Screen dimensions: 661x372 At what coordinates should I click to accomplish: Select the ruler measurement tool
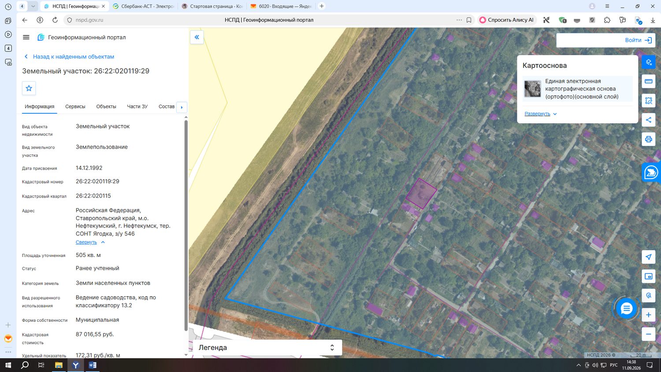[649, 81]
